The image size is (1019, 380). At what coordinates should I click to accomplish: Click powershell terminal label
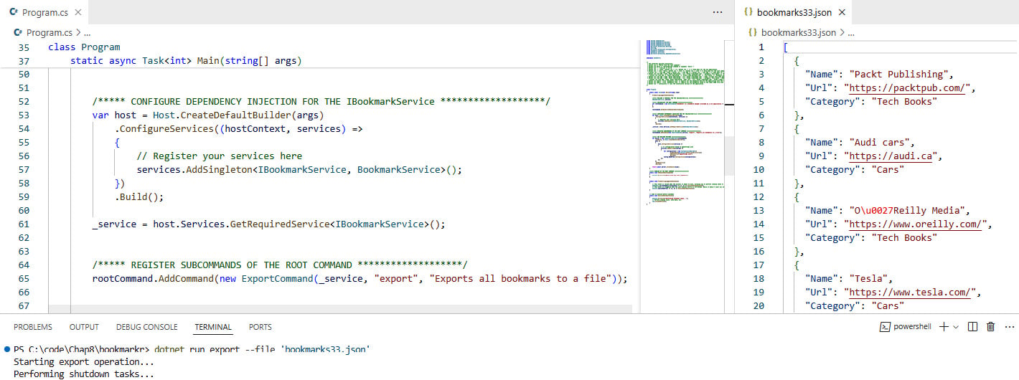tap(912, 327)
